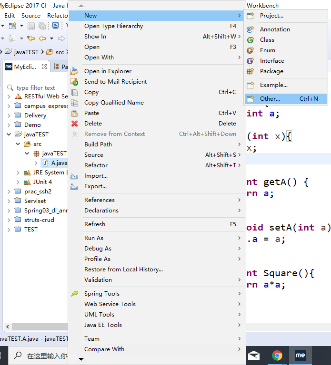Click the Send to Mail Recipient icon
Viewport: 331px width, 365px height.
(x=74, y=82)
